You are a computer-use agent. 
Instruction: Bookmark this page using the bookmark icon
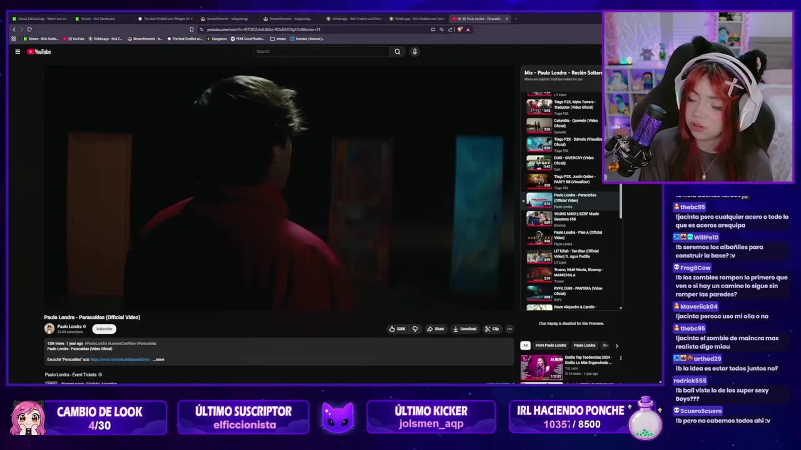click(x=191, y=29)
